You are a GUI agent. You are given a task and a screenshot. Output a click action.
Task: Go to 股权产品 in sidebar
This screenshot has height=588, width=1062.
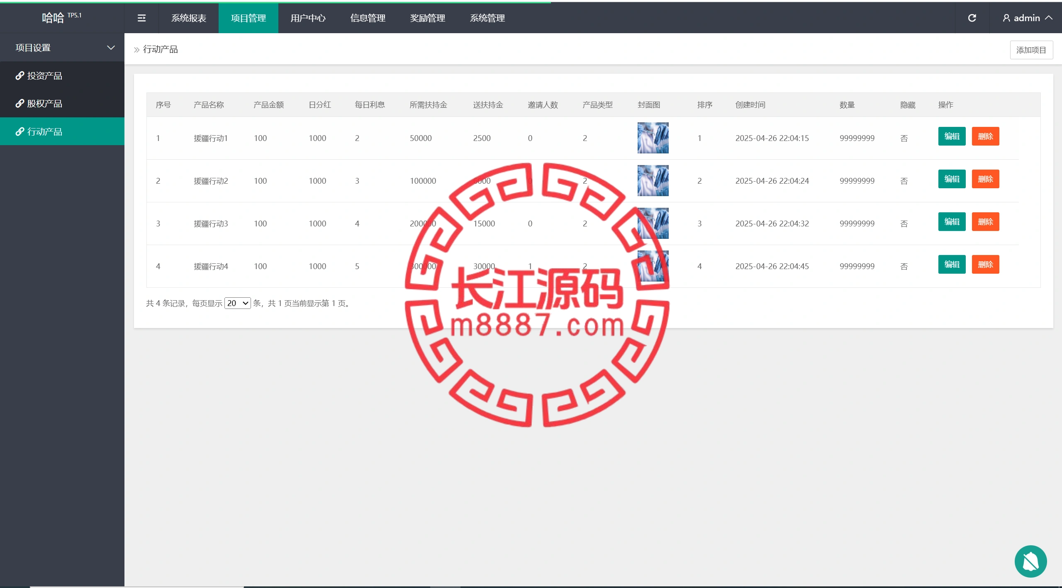62,103
